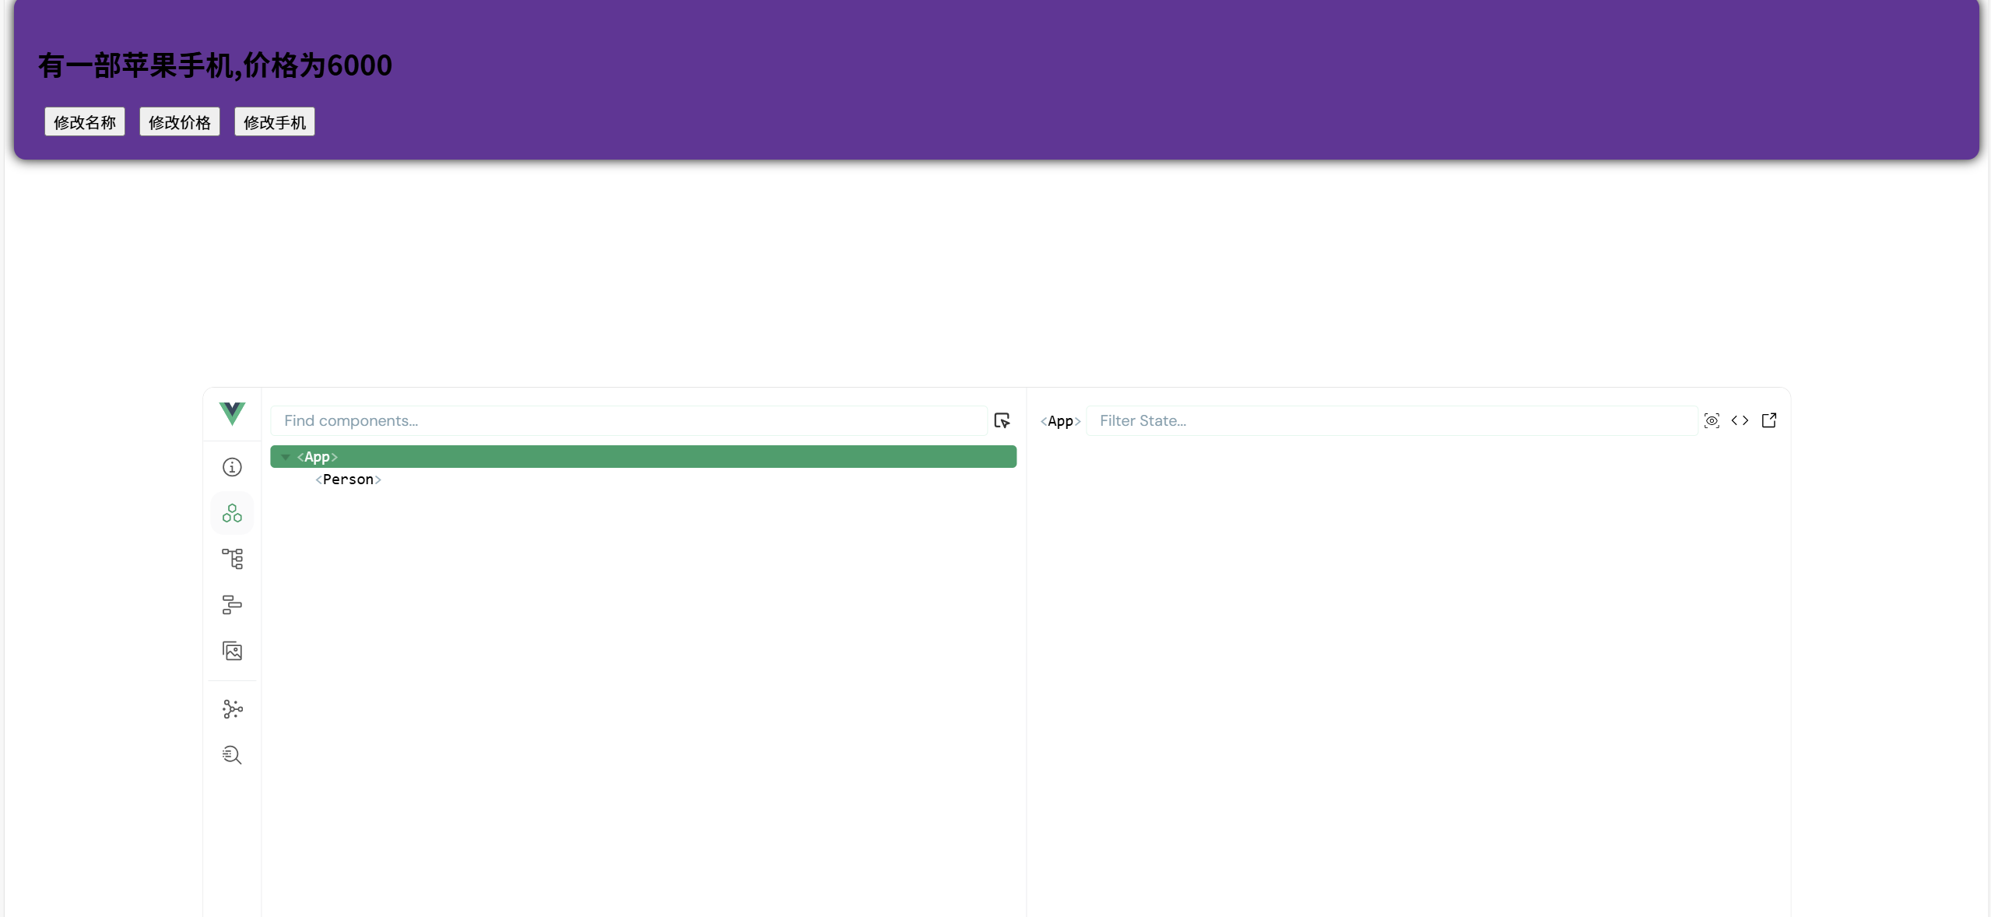Click show render code angle brackets icon
The width and height of the screenshot is (1991, 917).
pos(1740,421)
